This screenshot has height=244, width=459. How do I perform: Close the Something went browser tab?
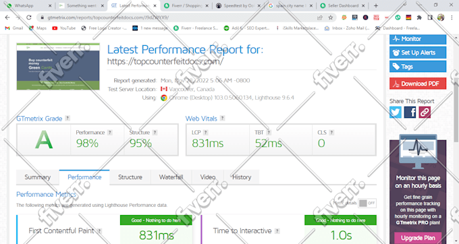[x=103, y=5]
